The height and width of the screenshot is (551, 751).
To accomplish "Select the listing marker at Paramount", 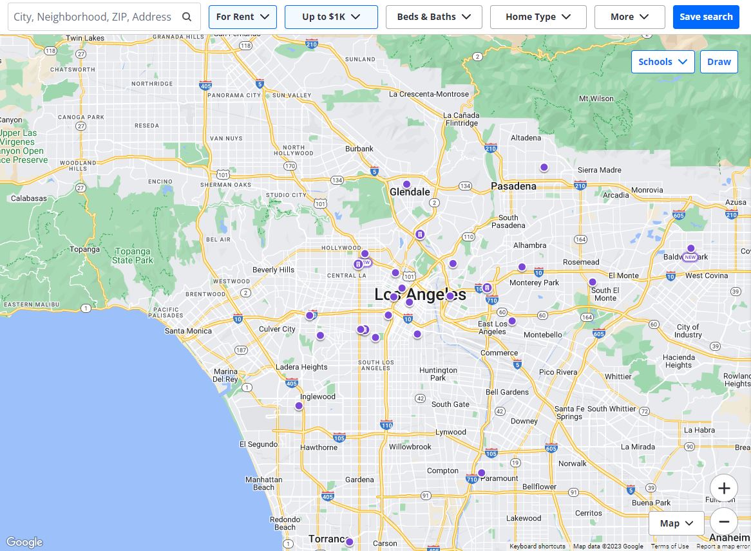I will pos(482,473).
